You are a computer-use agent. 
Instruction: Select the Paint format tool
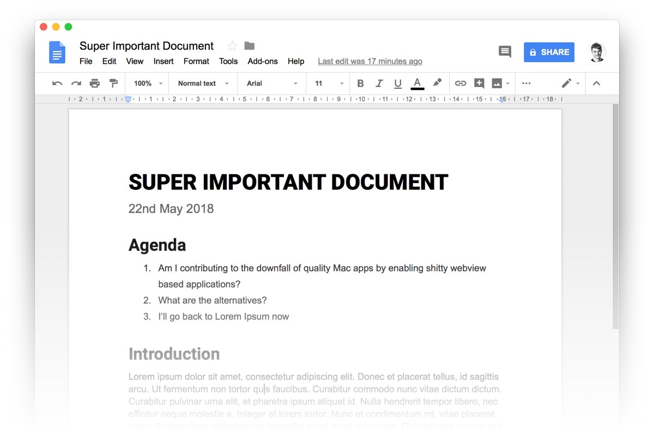point(113,83)
